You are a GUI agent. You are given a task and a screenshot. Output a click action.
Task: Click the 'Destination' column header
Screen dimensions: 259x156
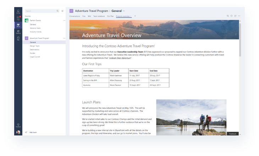(x=95, y=71)
